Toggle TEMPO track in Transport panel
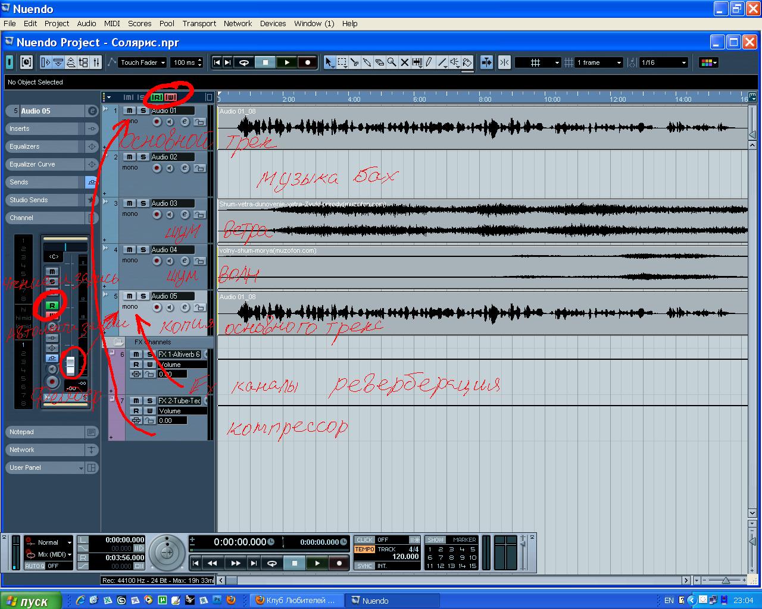The height and width of the screenshot is (609, 762). point(364,550)
